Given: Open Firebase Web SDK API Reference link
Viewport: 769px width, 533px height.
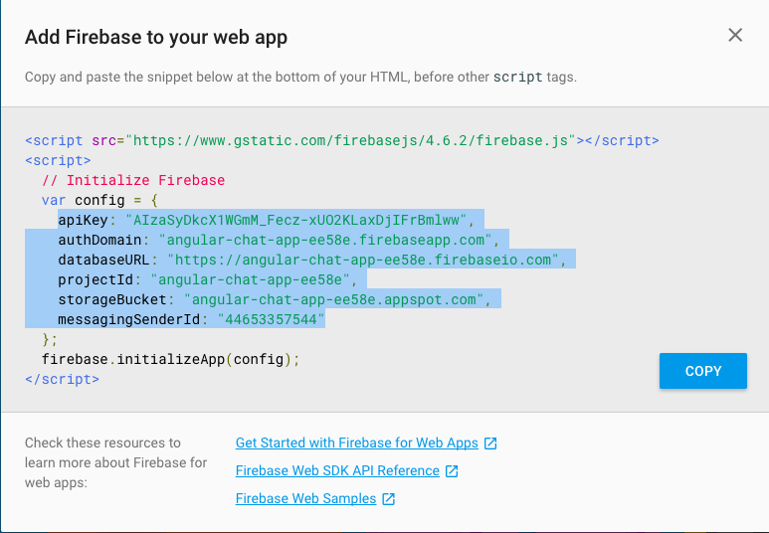Looking at the screenshot, I should (x=337, y=470).
